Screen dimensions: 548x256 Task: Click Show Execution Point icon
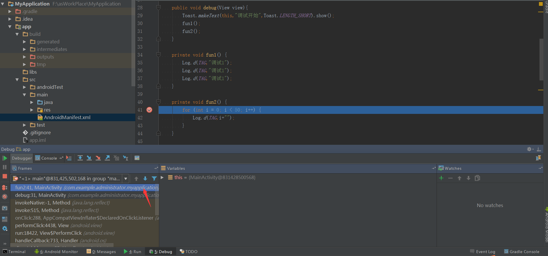pos(69,158)
